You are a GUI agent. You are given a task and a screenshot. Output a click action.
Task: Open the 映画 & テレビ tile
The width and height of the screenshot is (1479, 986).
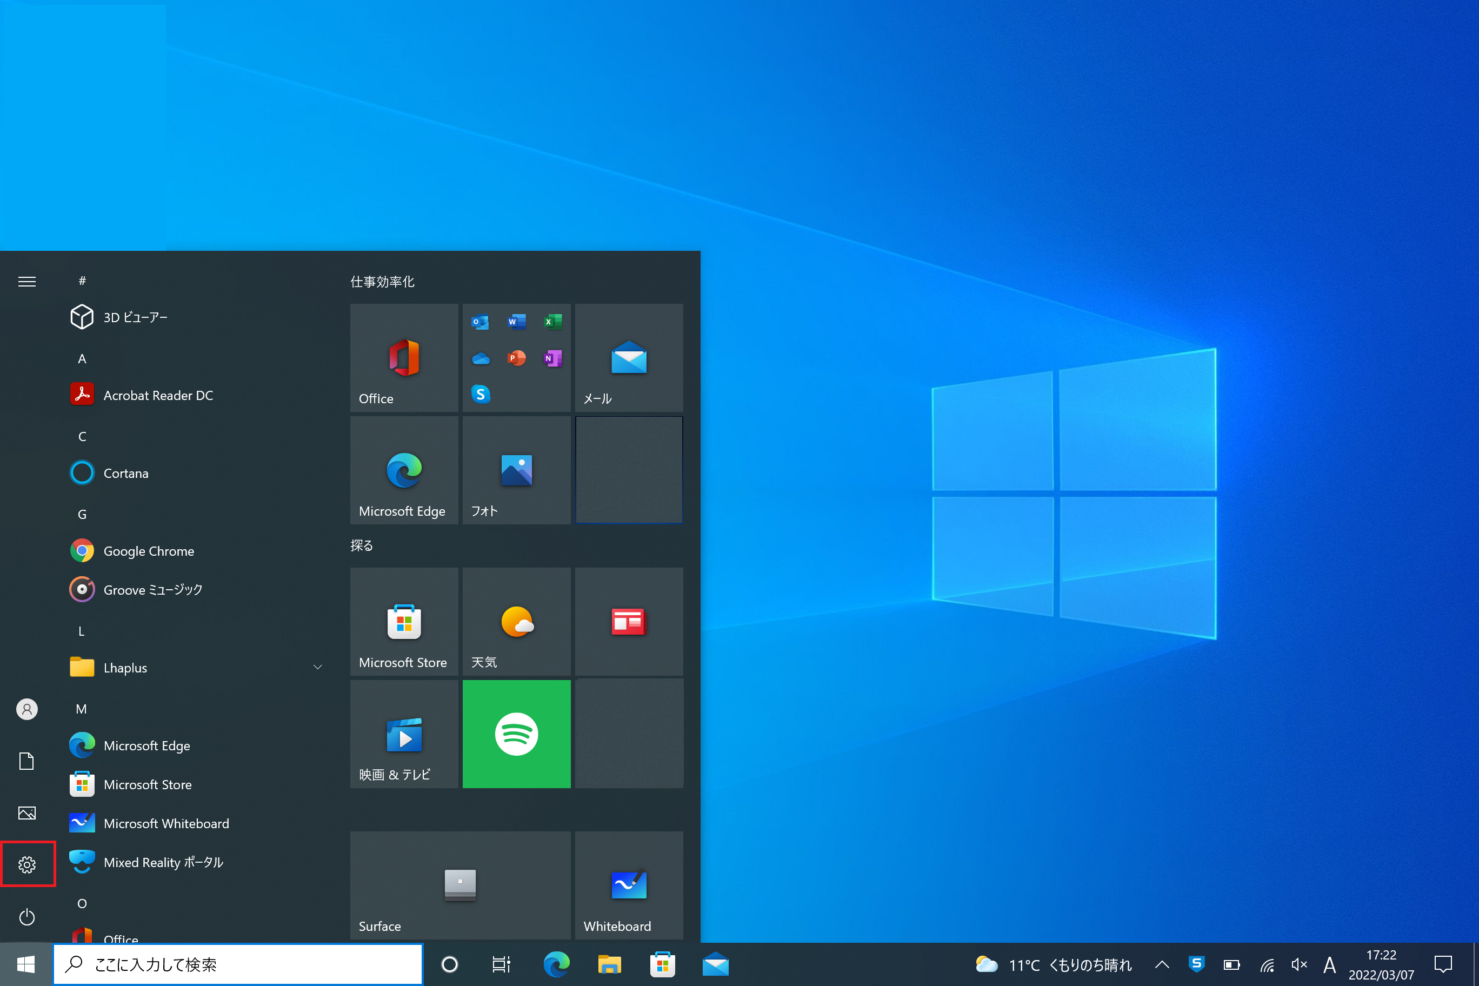point(404,734)
